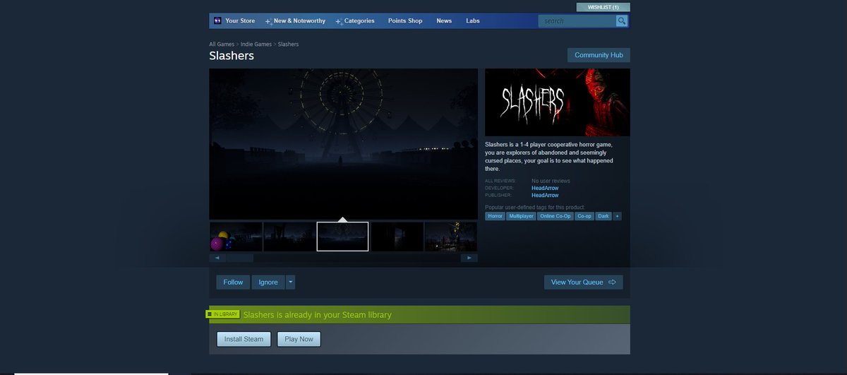Click the In Library badge
The image size is (847, 375).
[223, 314]
